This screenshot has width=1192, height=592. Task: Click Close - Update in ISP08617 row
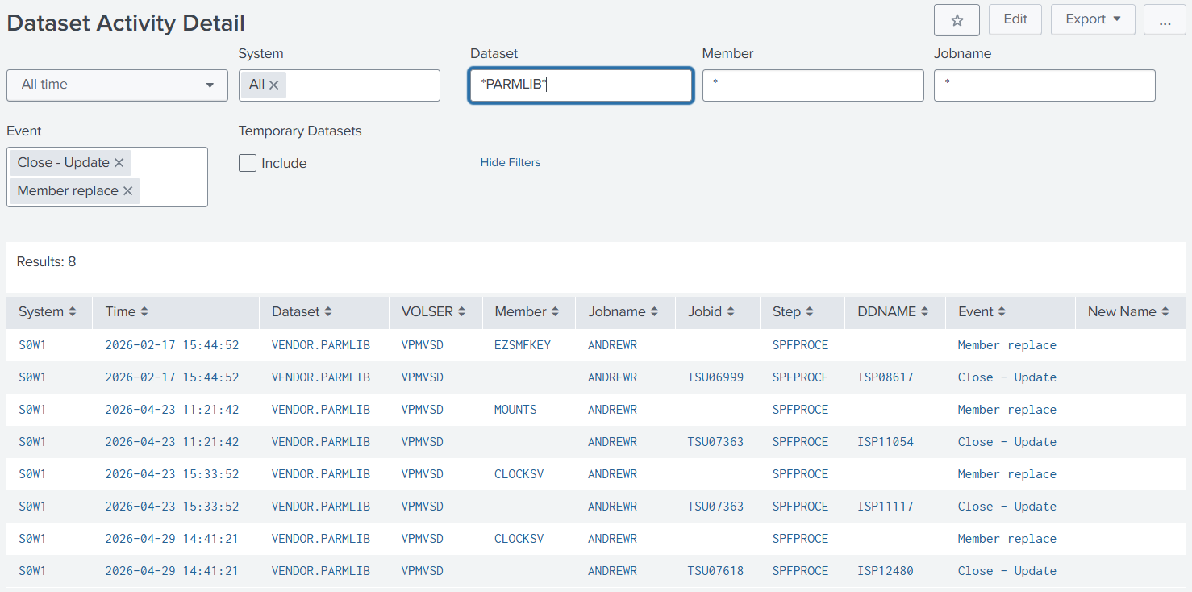point(1007,377)
